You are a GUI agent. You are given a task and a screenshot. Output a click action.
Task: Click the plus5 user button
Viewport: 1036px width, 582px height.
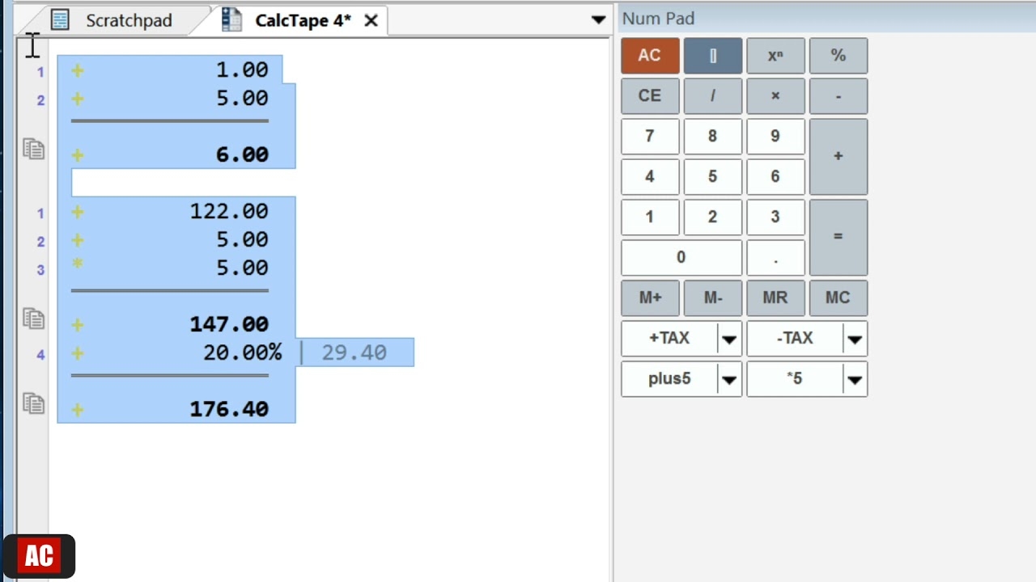coord(669,379)
